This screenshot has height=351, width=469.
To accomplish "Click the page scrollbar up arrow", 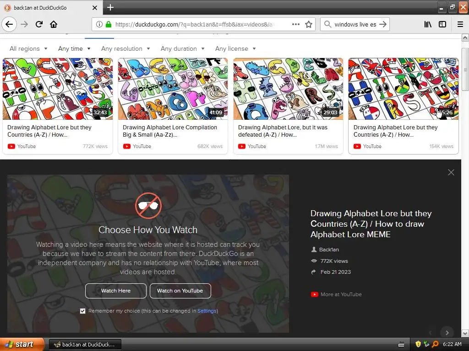I will (465, 38).
